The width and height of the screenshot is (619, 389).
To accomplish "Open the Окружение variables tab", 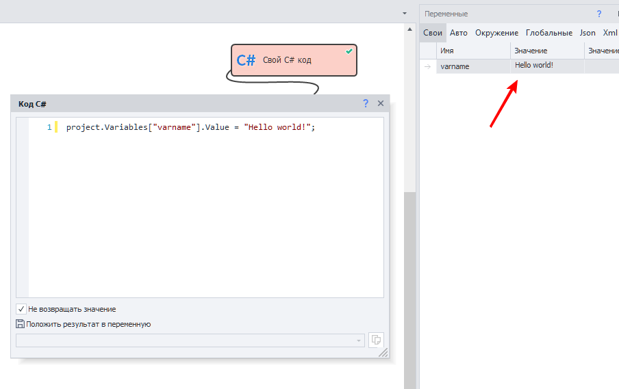I will [x=496, y=32].
